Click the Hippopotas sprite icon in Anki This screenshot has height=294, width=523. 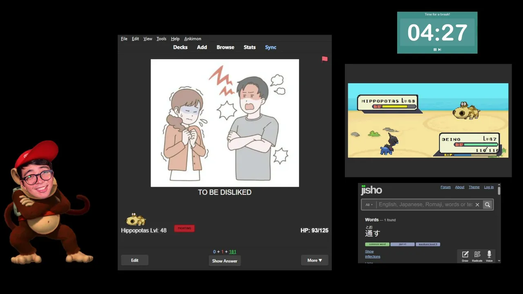136,219
